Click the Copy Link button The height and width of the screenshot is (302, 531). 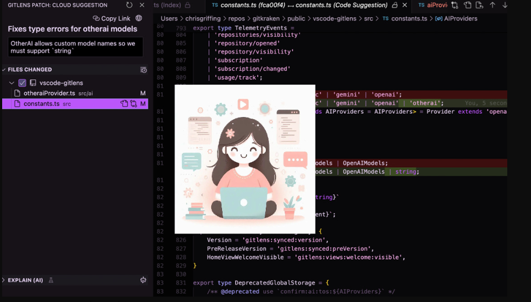click(x=111, y=18)
